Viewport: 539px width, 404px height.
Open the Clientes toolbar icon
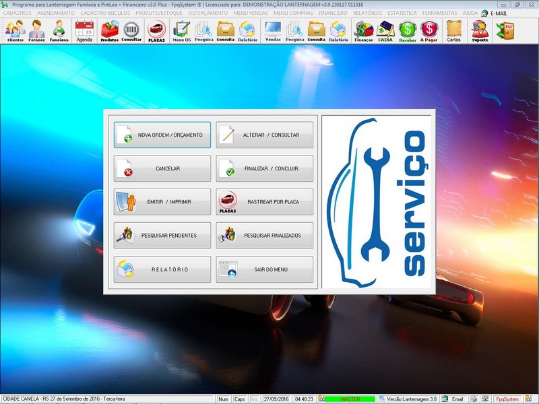[15, 31]
